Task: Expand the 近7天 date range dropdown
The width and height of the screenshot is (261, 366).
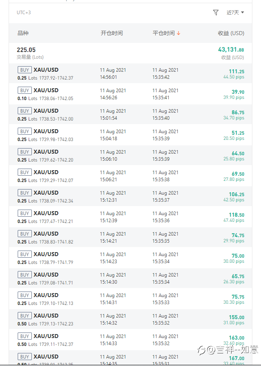Action: coord(235,12)
